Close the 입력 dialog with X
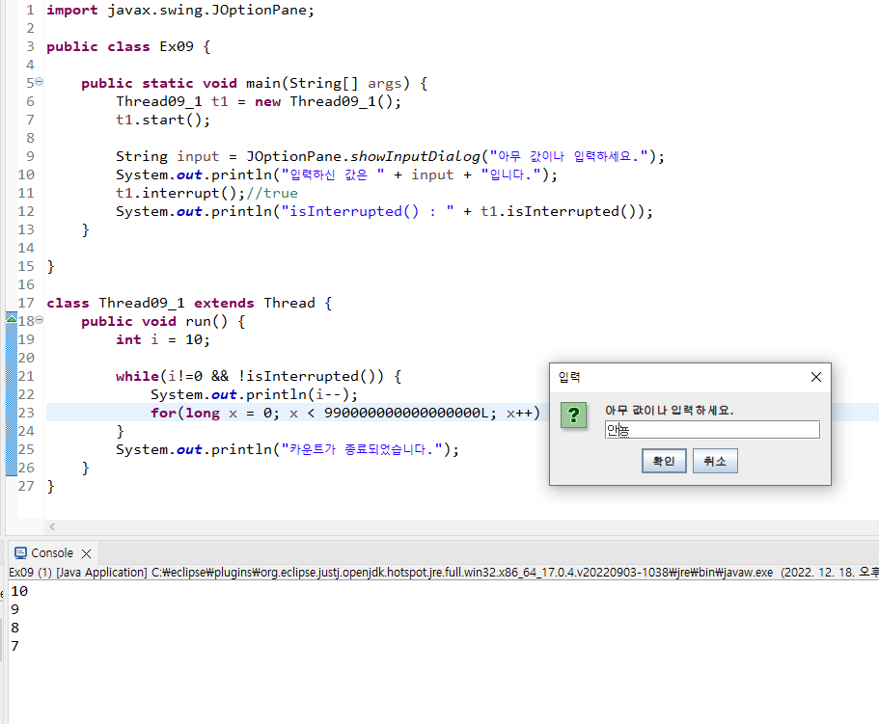879x724 pixels. 815,377
